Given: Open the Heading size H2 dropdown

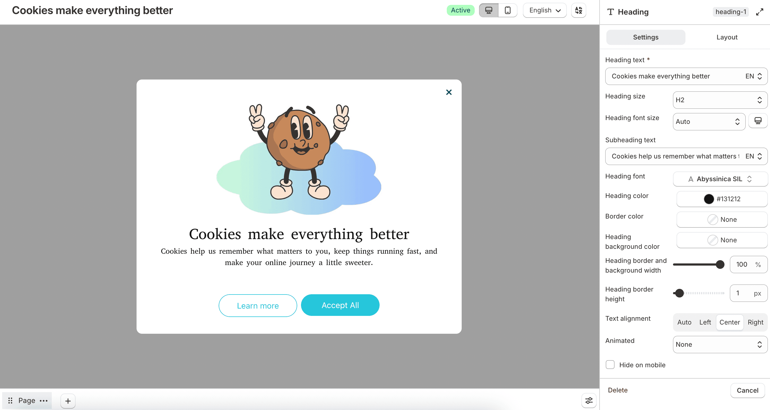Looking at the screenshot, I should tap(720, 100).
